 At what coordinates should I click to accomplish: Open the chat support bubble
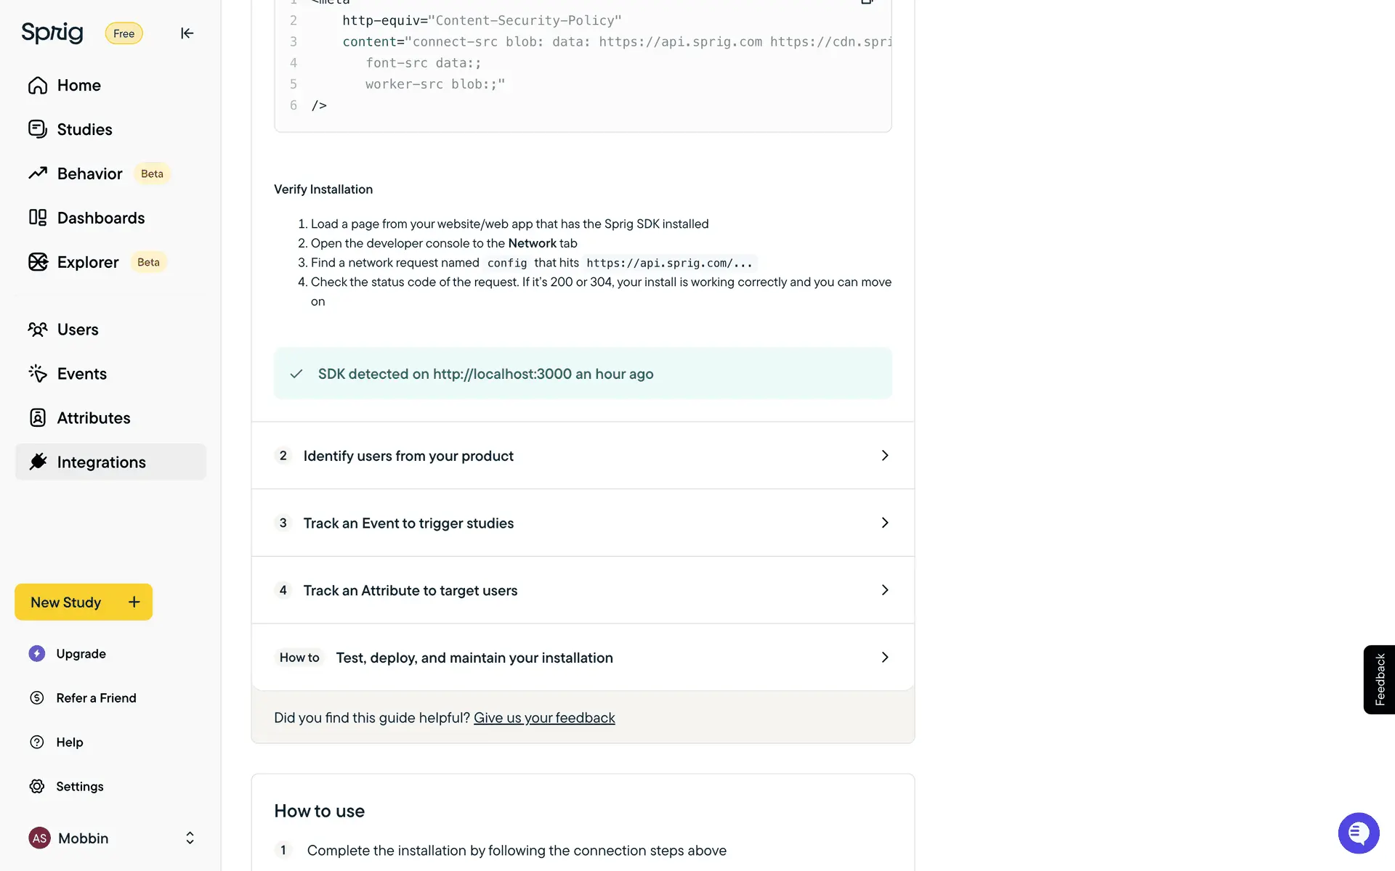point(1358,833)
